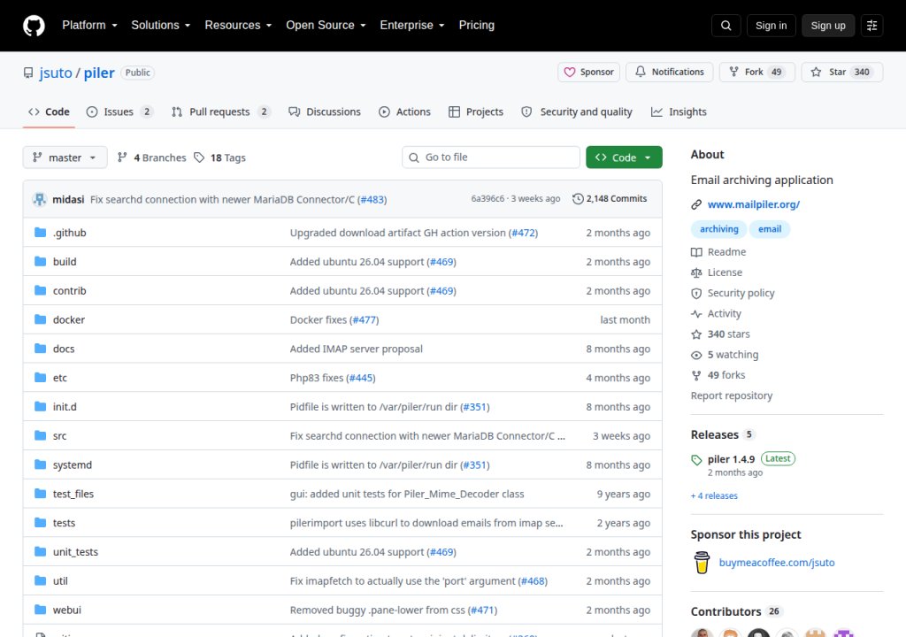Click the test_files folder icon
906x637 pixels.
pyautogui.click(x=40, y=493)
